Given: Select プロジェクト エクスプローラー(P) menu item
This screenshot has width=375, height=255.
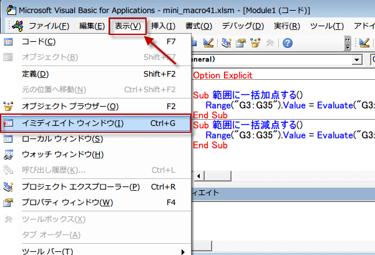Looking at the screenshot, I should (95, 187).
